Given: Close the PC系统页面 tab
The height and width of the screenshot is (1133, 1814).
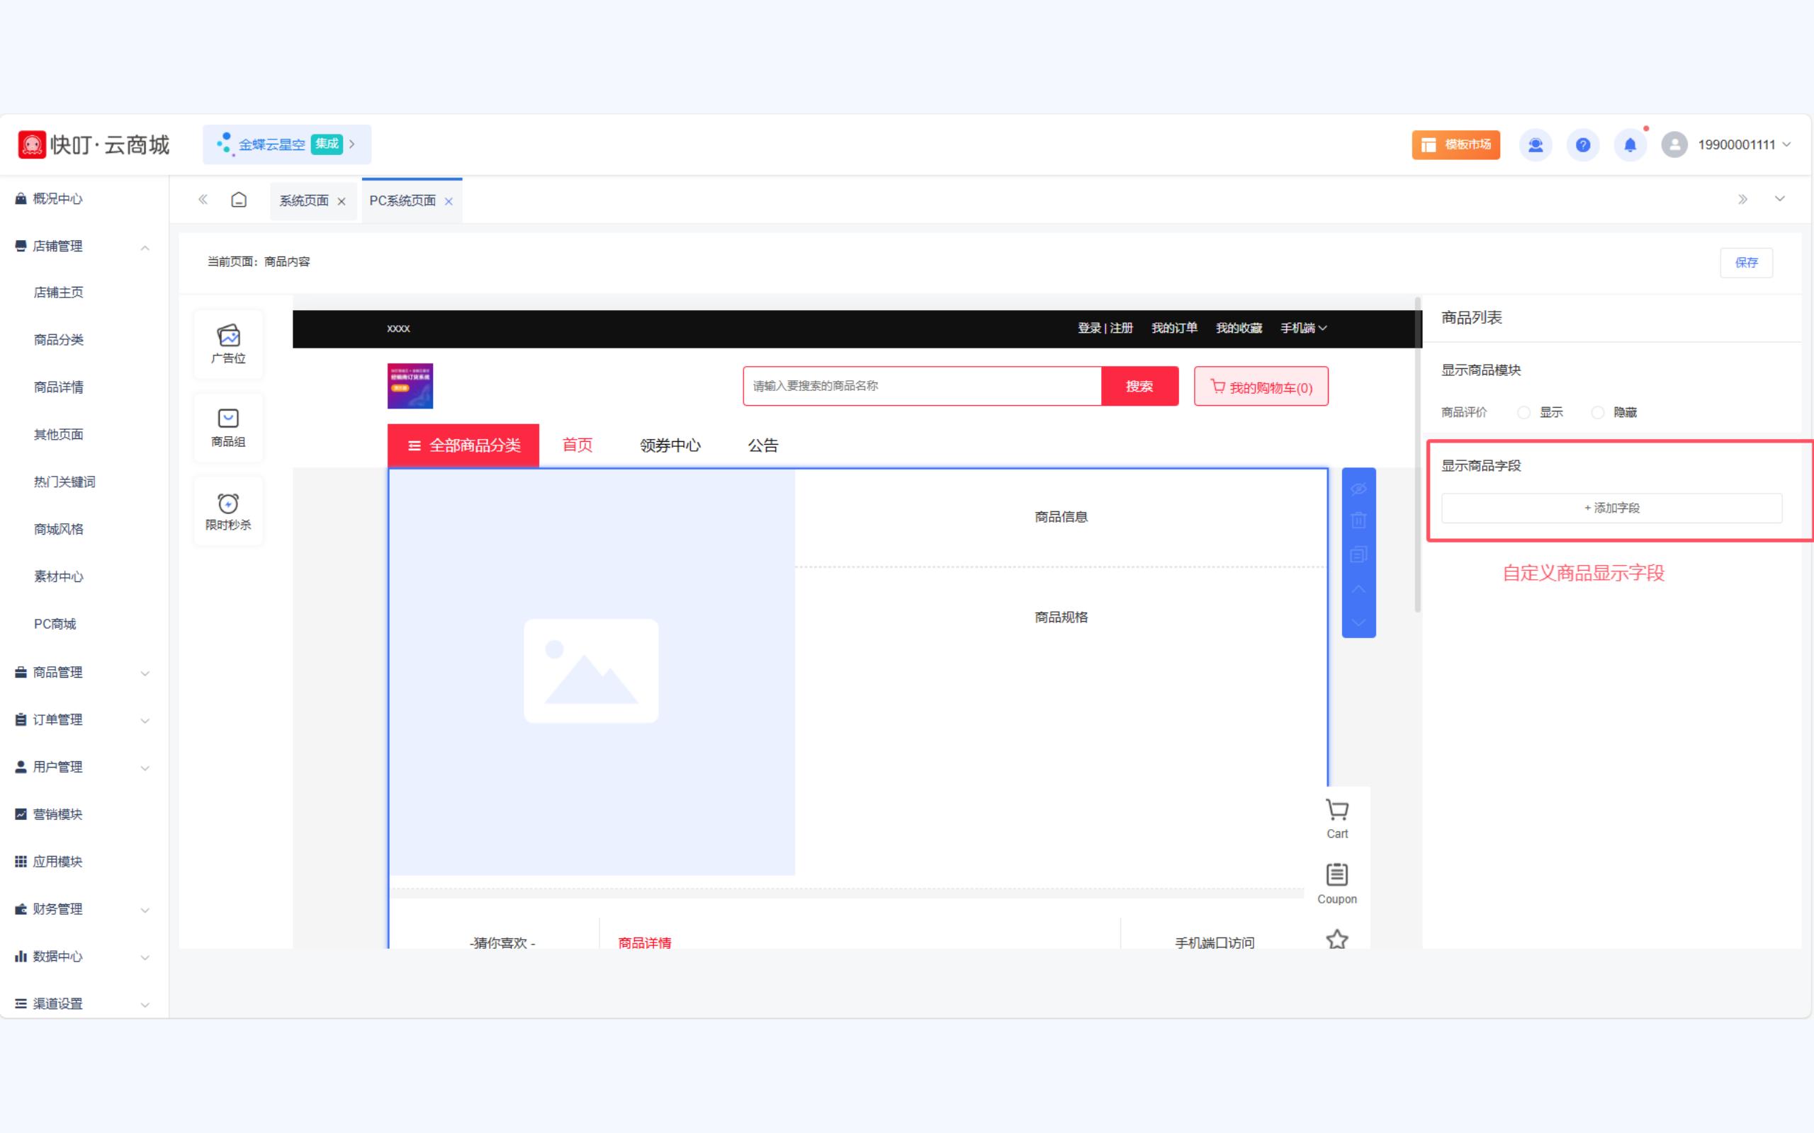Looking at the screenshot, I should point(449,202).
